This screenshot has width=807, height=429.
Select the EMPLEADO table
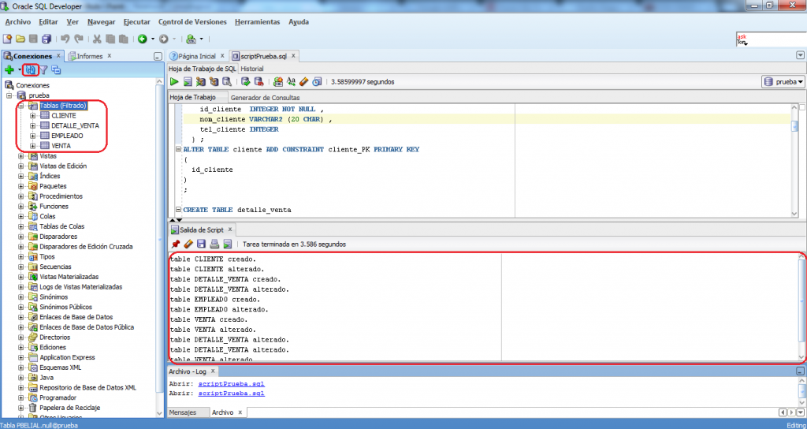coord(67,136)
